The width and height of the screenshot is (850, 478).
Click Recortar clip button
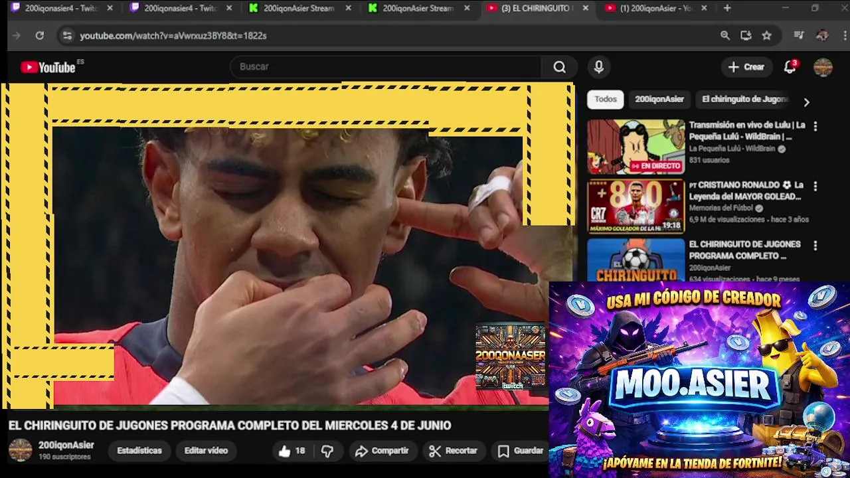(453, 451)
